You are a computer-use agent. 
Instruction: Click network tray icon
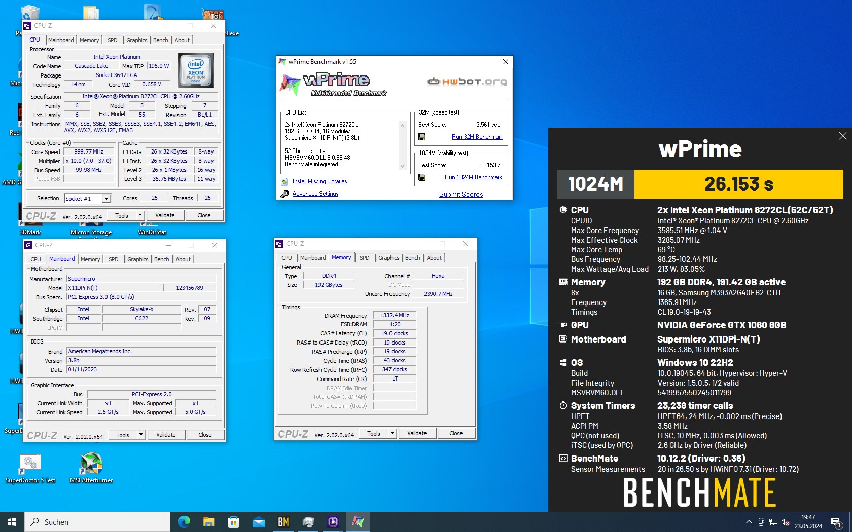point(773,522)
